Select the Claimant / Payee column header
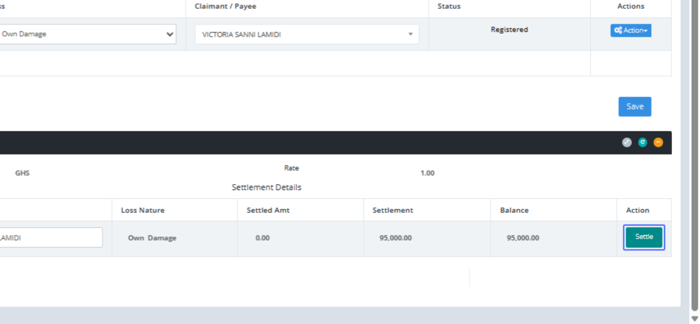Screen dimensions: 700x324 pyautogui.click(x=225, y=6)
